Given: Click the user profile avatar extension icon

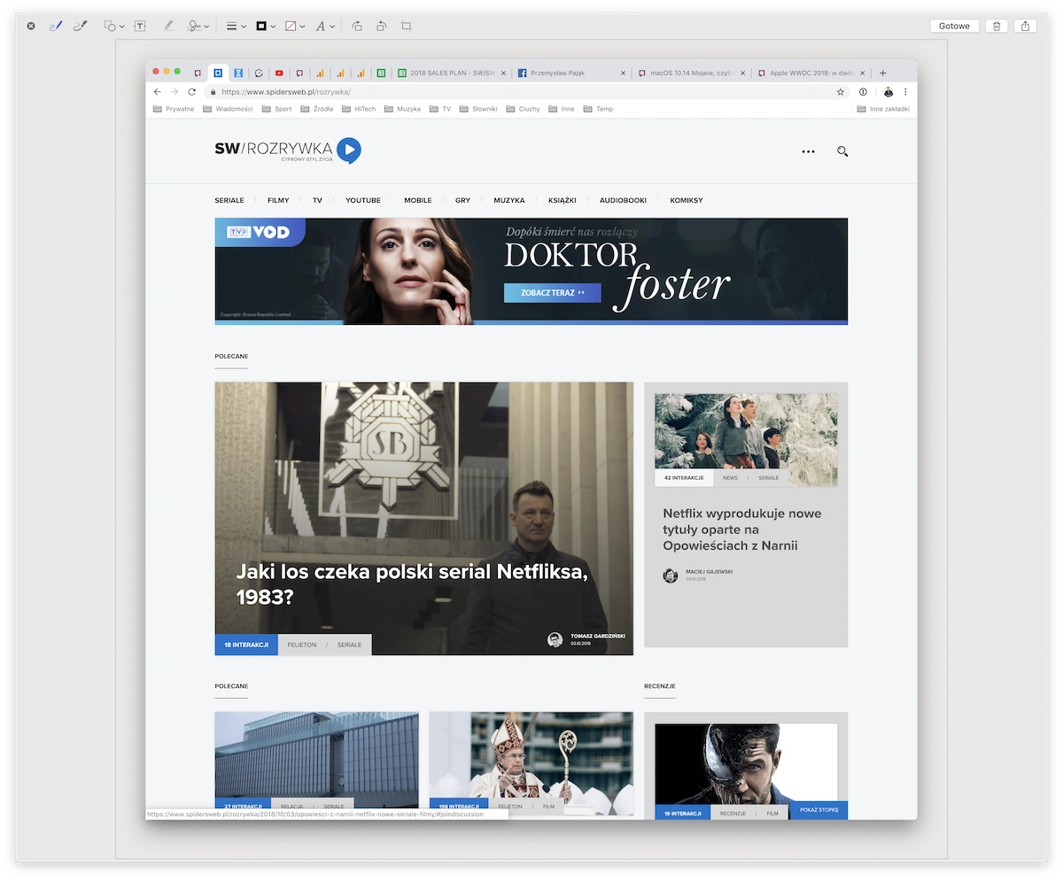Looking at the screenshot, I should click(888, 91).
